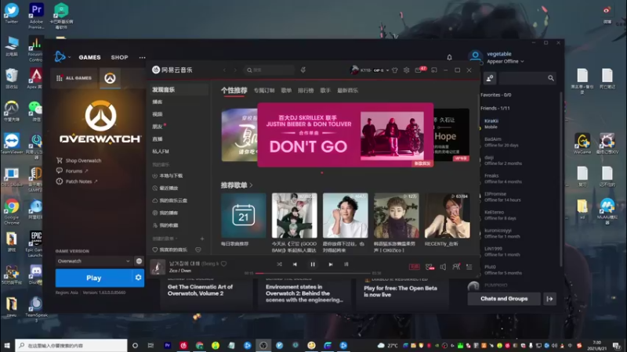627x352 pixels.
Task: Click friends search magnifier icon
Action: [x=551, y=78]
